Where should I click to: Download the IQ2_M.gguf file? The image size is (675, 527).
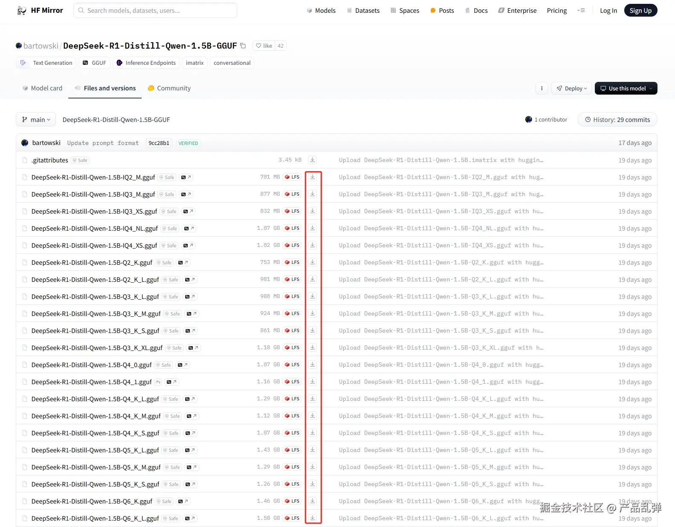pyautogui.click(x=312, y=177)
